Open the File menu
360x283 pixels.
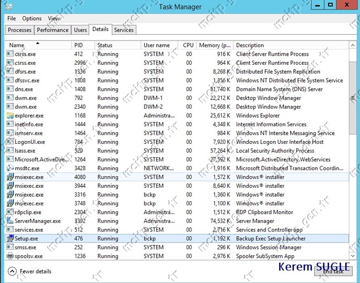[x=11, y=19]
